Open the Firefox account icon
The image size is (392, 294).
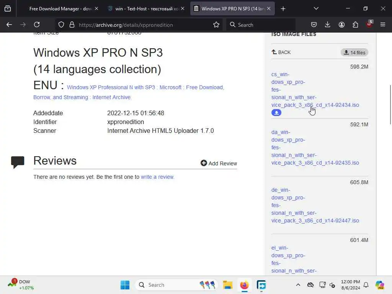341,25
